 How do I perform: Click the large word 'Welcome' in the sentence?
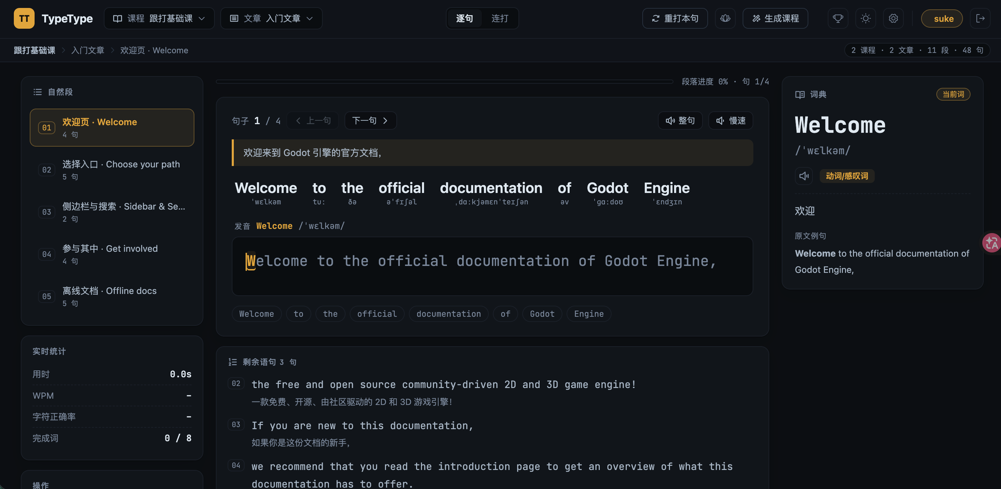point(266,188)
